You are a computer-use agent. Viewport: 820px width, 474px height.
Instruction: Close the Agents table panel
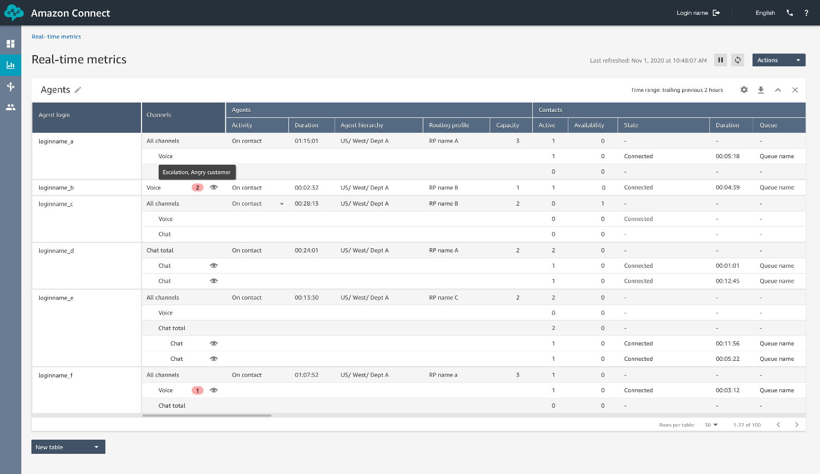[x=795, y=90]
